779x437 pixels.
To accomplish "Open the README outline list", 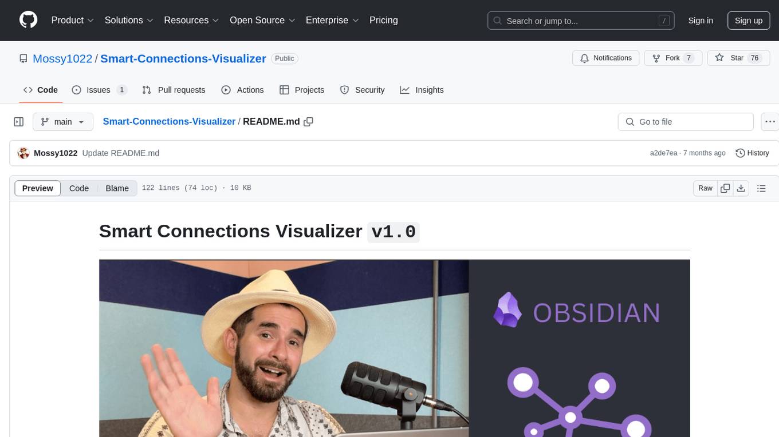I will (x=761, y=188).
